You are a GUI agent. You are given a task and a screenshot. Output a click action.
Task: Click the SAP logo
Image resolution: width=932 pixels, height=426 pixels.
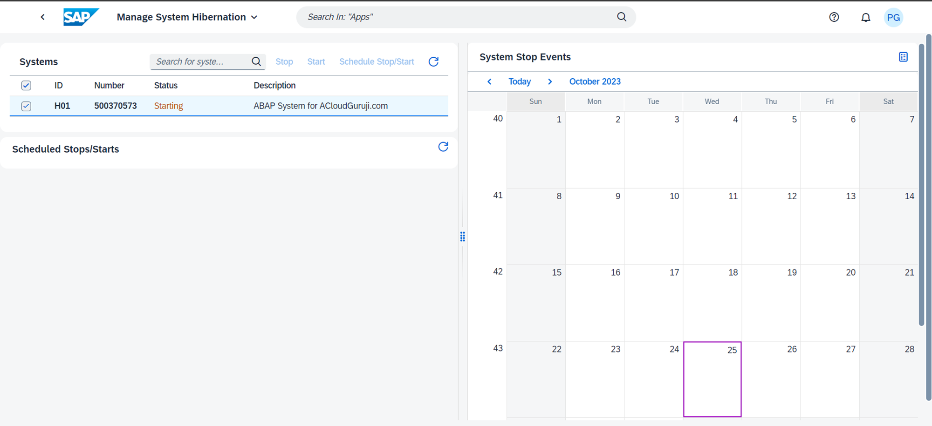point(81,17)
